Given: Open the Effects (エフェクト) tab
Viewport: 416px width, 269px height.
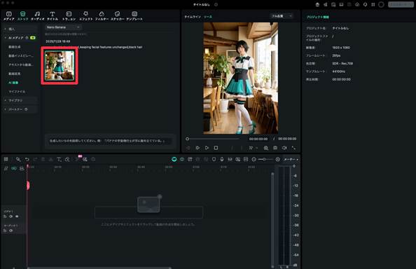Looking at the screenshot, I should pos(85,16).
